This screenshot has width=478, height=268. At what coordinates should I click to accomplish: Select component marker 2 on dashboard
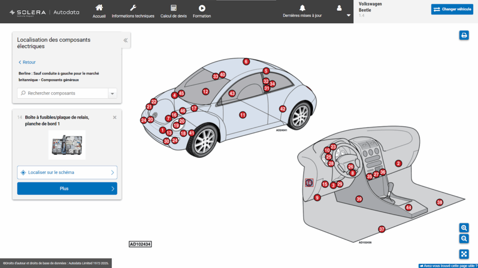click(398, 163)
